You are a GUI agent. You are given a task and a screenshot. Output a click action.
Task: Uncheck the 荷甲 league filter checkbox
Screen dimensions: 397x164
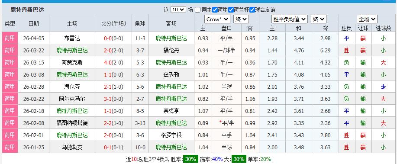215,10
